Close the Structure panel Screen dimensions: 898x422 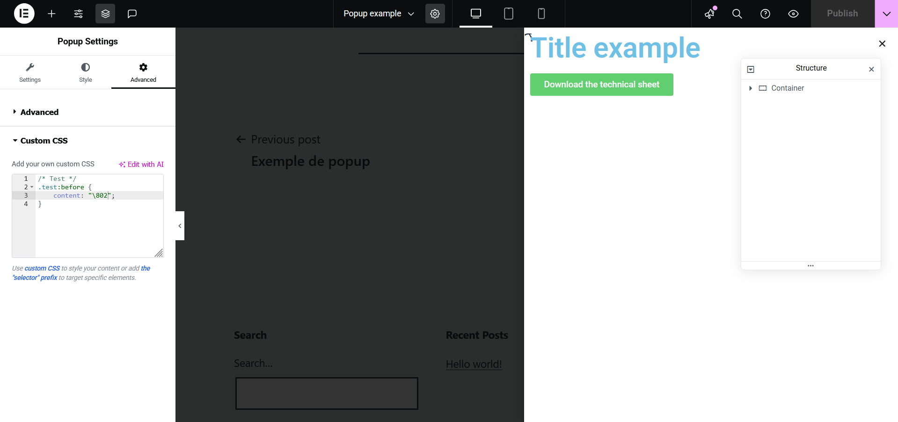click(871, 69)
